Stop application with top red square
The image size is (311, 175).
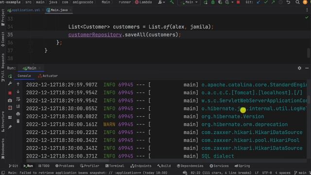click(x=238, y=2)
